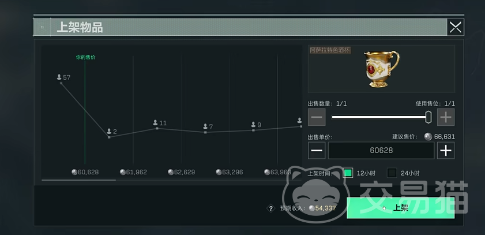Screen dimensions: 485x235
Task: Close the 上架物品 dialog
Action: coord(456,27)
